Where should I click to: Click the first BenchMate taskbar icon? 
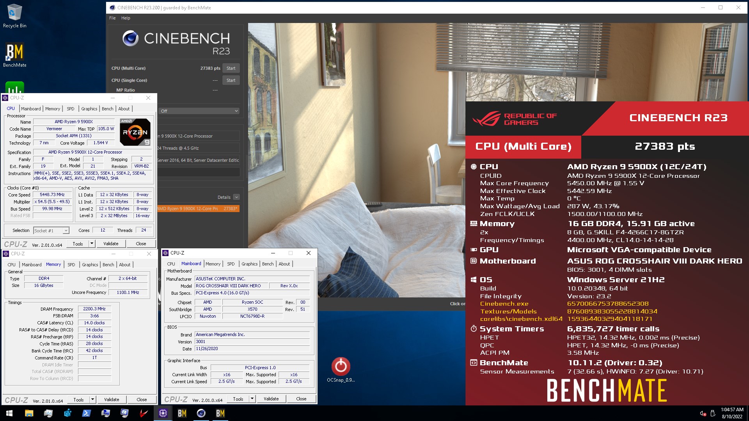pyautogui.click(x=182, y=413)
